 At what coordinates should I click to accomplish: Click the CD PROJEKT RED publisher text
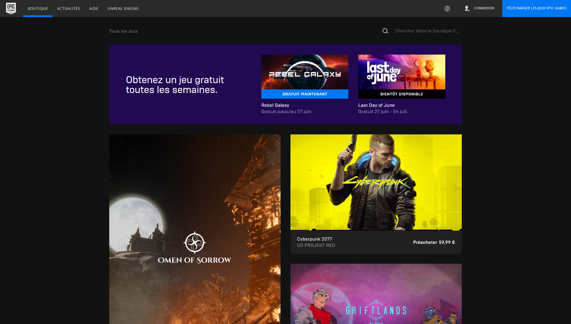click(316, 245)
